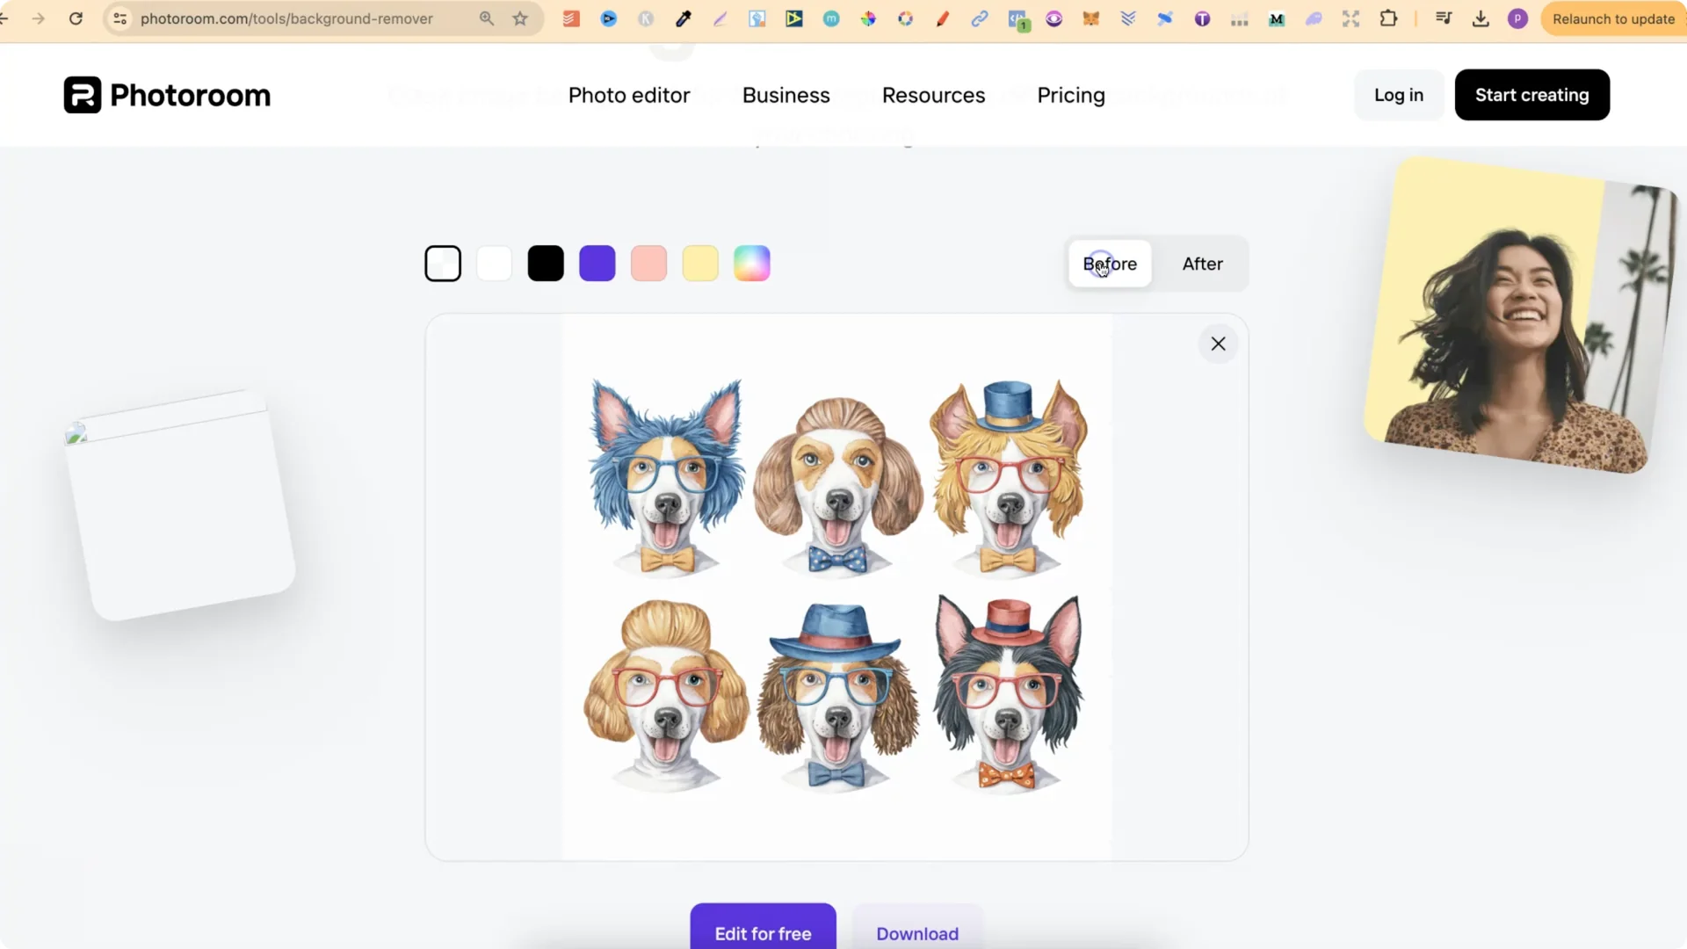Click the Photoroom logo
Image resolution: width=1687 pixels, height=949 pixels.
166,94
